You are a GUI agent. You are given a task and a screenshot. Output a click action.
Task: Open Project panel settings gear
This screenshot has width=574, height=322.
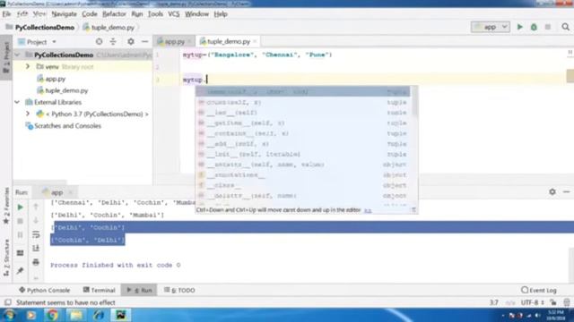click(131, 42)
